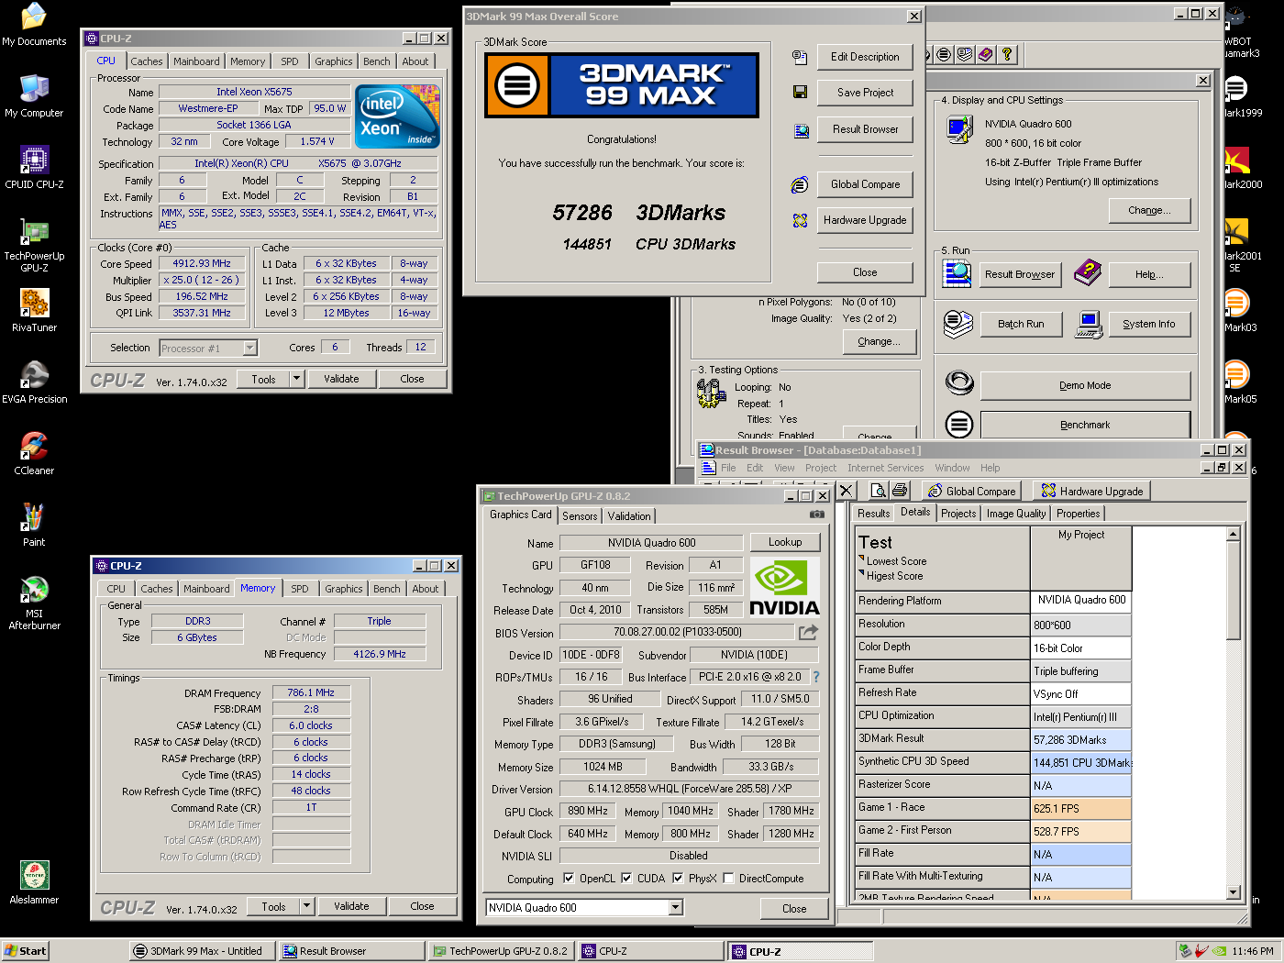The height and width of the screenshot is (963, 1284).
Task: Click the floppy disk icon beside Save Project
Action: pyautogui.click(x=800, y=93)
